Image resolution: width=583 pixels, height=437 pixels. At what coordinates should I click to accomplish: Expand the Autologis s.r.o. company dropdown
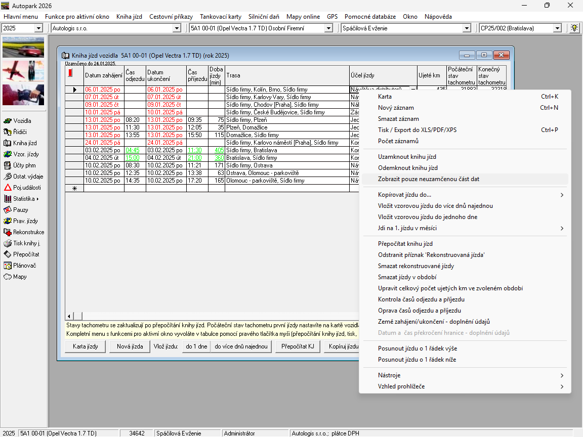pyautogui.click(x=177, y=28)
